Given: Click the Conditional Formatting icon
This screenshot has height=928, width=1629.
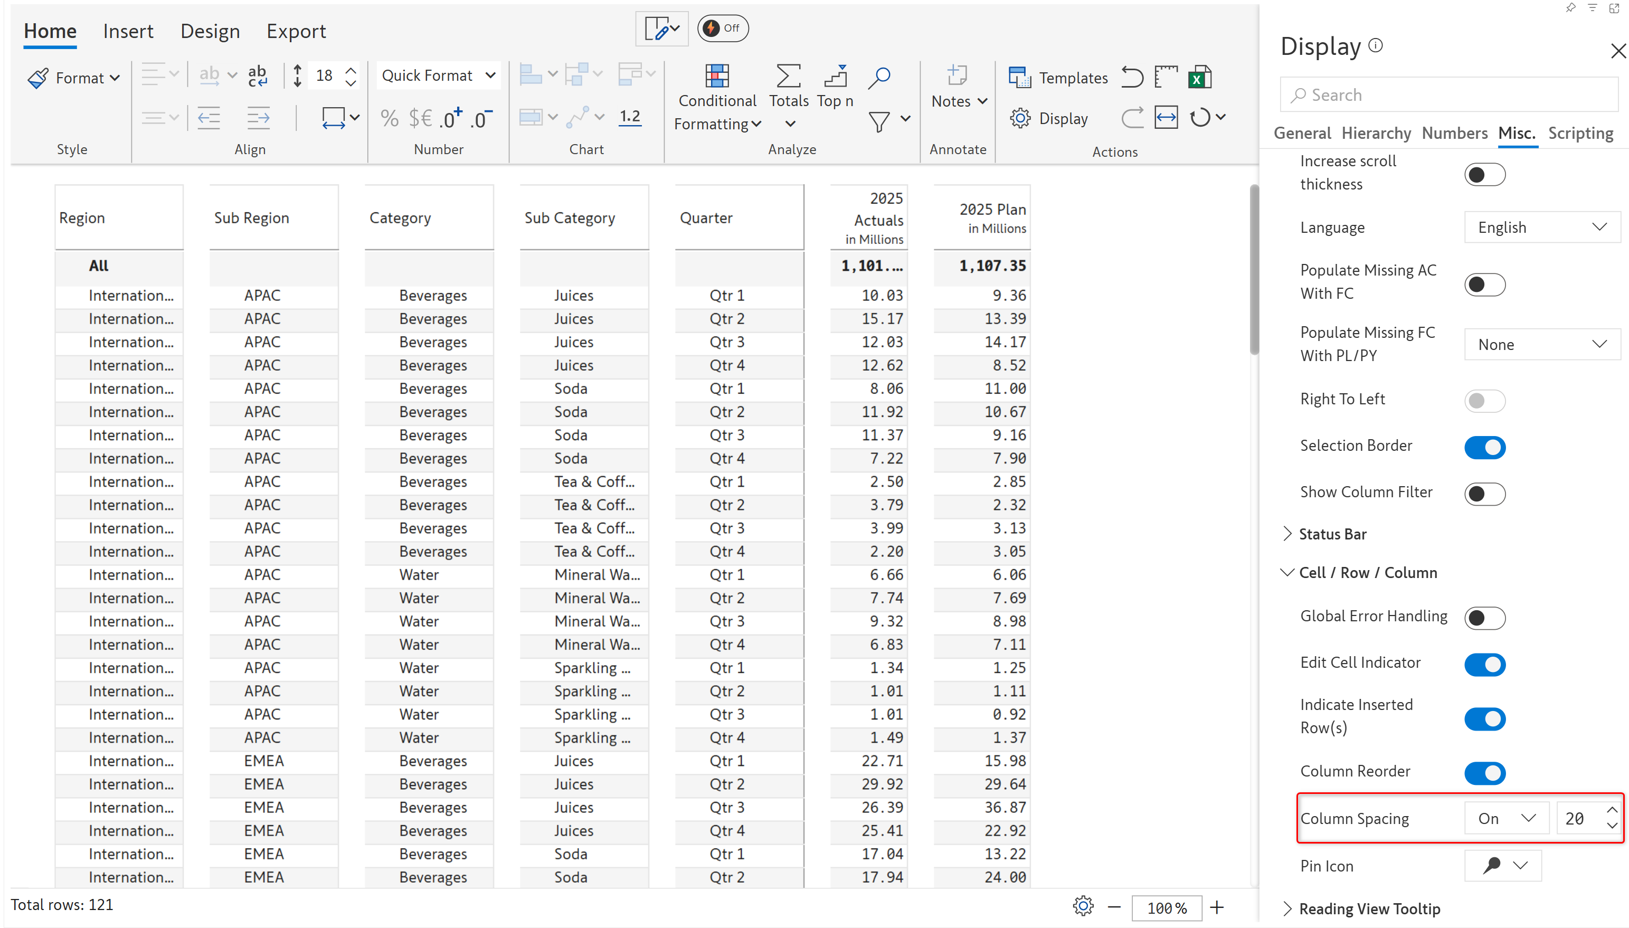Looking at the screenshot, I should coord(716,77).
